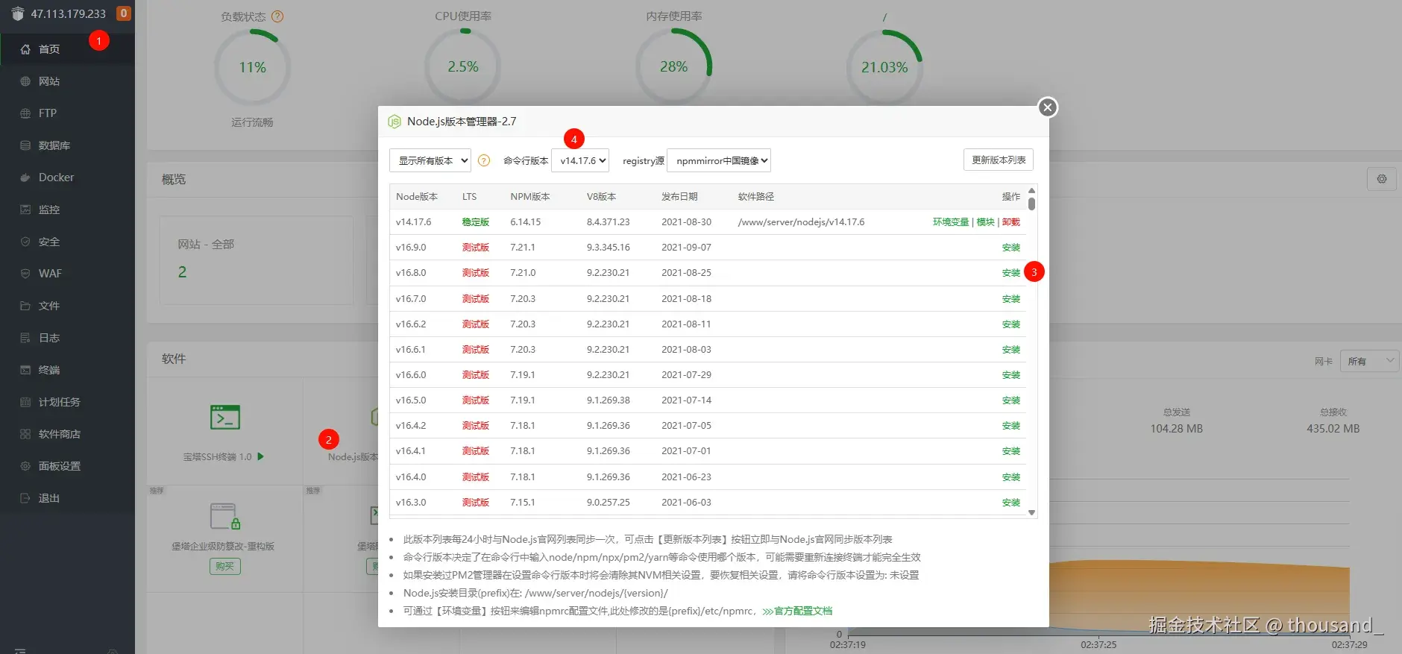Open the 数据库 database section
The width and height of the screenshot is (1402, 654).
(x=54, y=145)
